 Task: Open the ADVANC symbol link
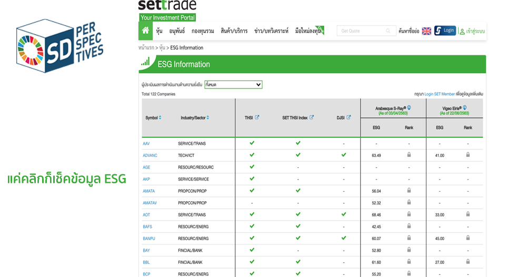tap(150, 155)
